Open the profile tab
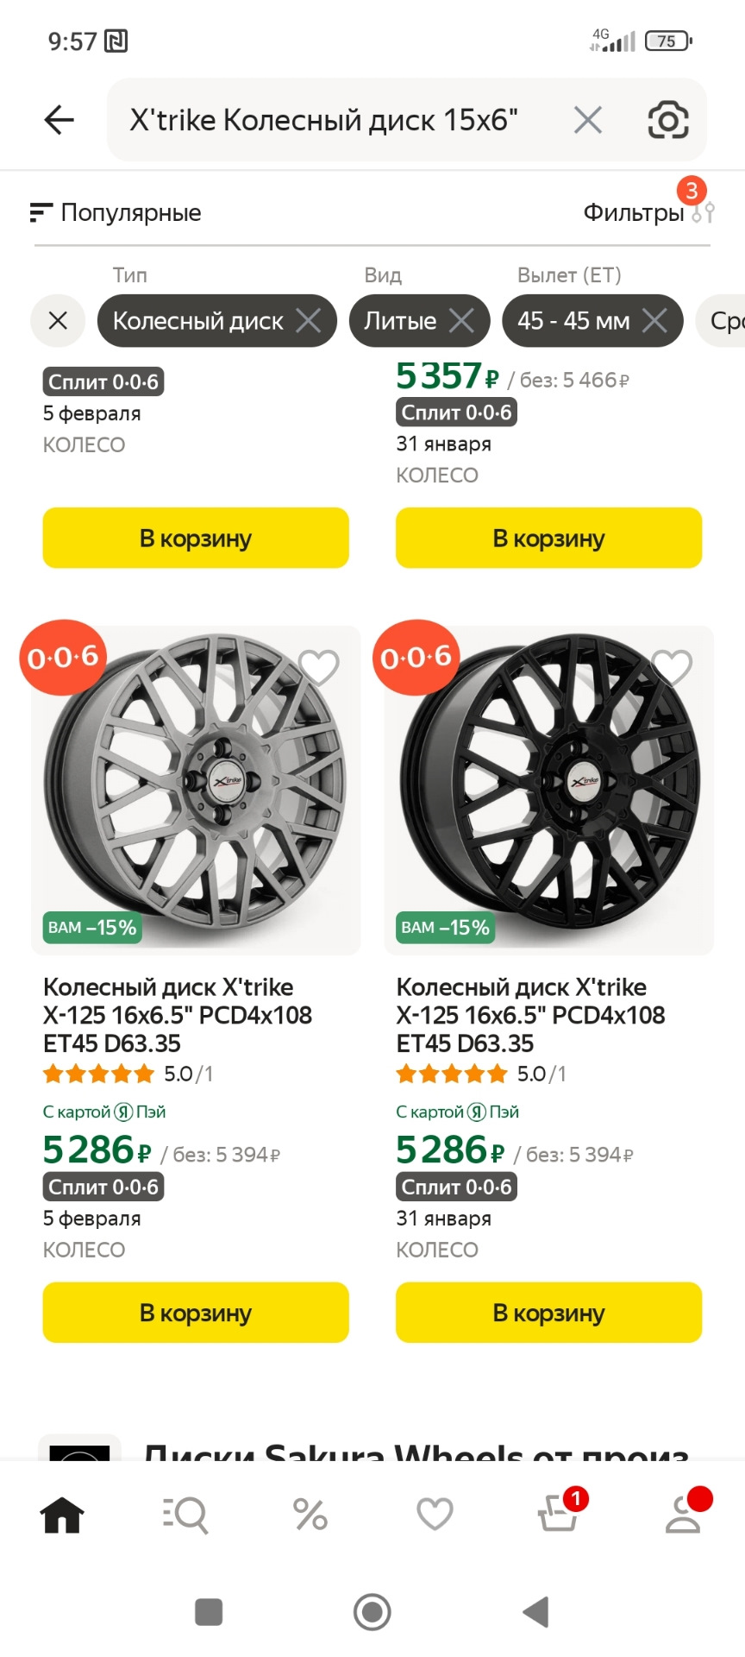Viewport: 745px width, 1657px height. point(683,1515)
